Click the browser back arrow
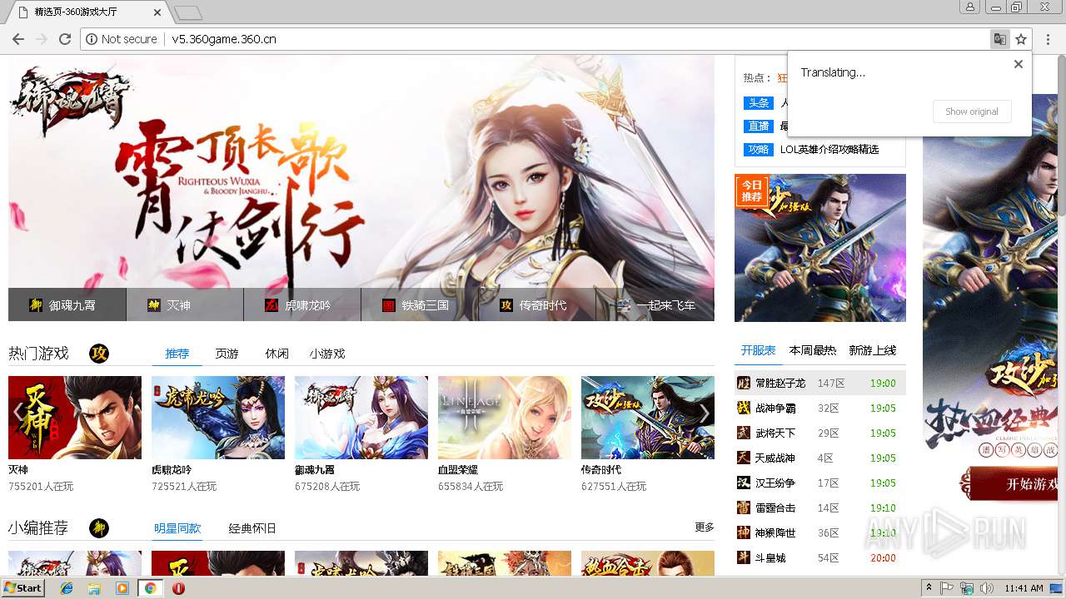Viewport: 1066px width, 599px height. pos(18,39)
